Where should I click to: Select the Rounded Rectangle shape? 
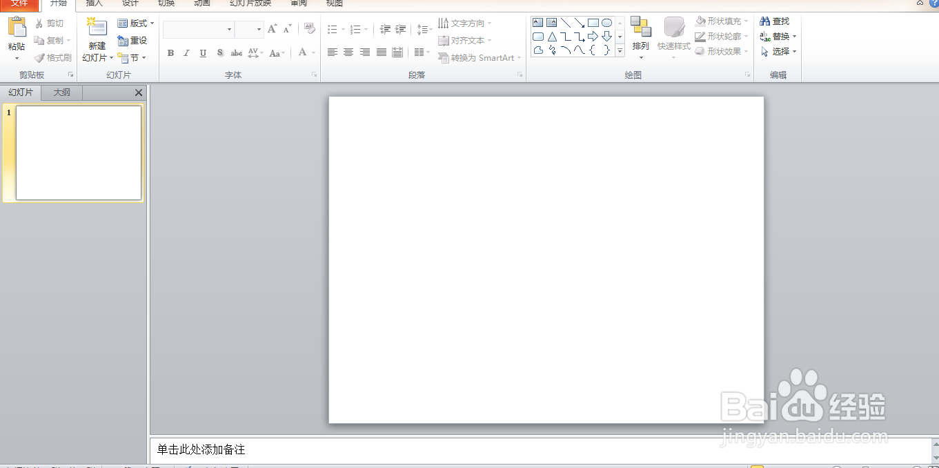(x=538, y=37)
